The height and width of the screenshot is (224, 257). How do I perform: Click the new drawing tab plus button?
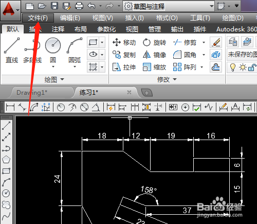[146, 93]
